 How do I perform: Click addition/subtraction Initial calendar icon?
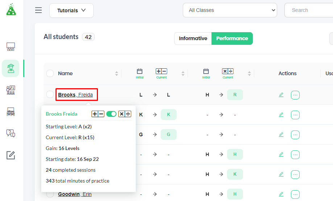tap(140, 71)
